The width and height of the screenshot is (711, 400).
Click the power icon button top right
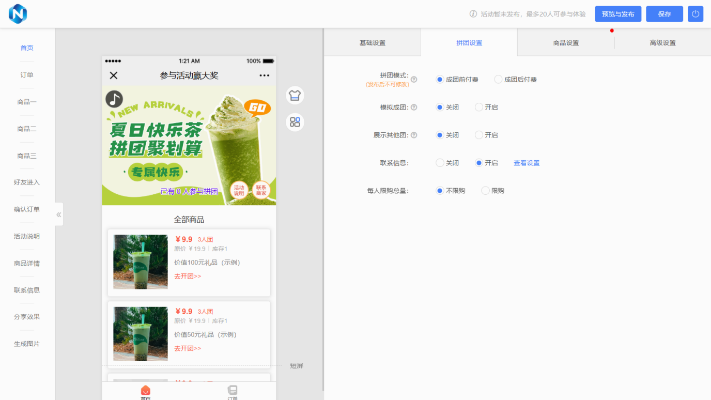pos(695,14)
